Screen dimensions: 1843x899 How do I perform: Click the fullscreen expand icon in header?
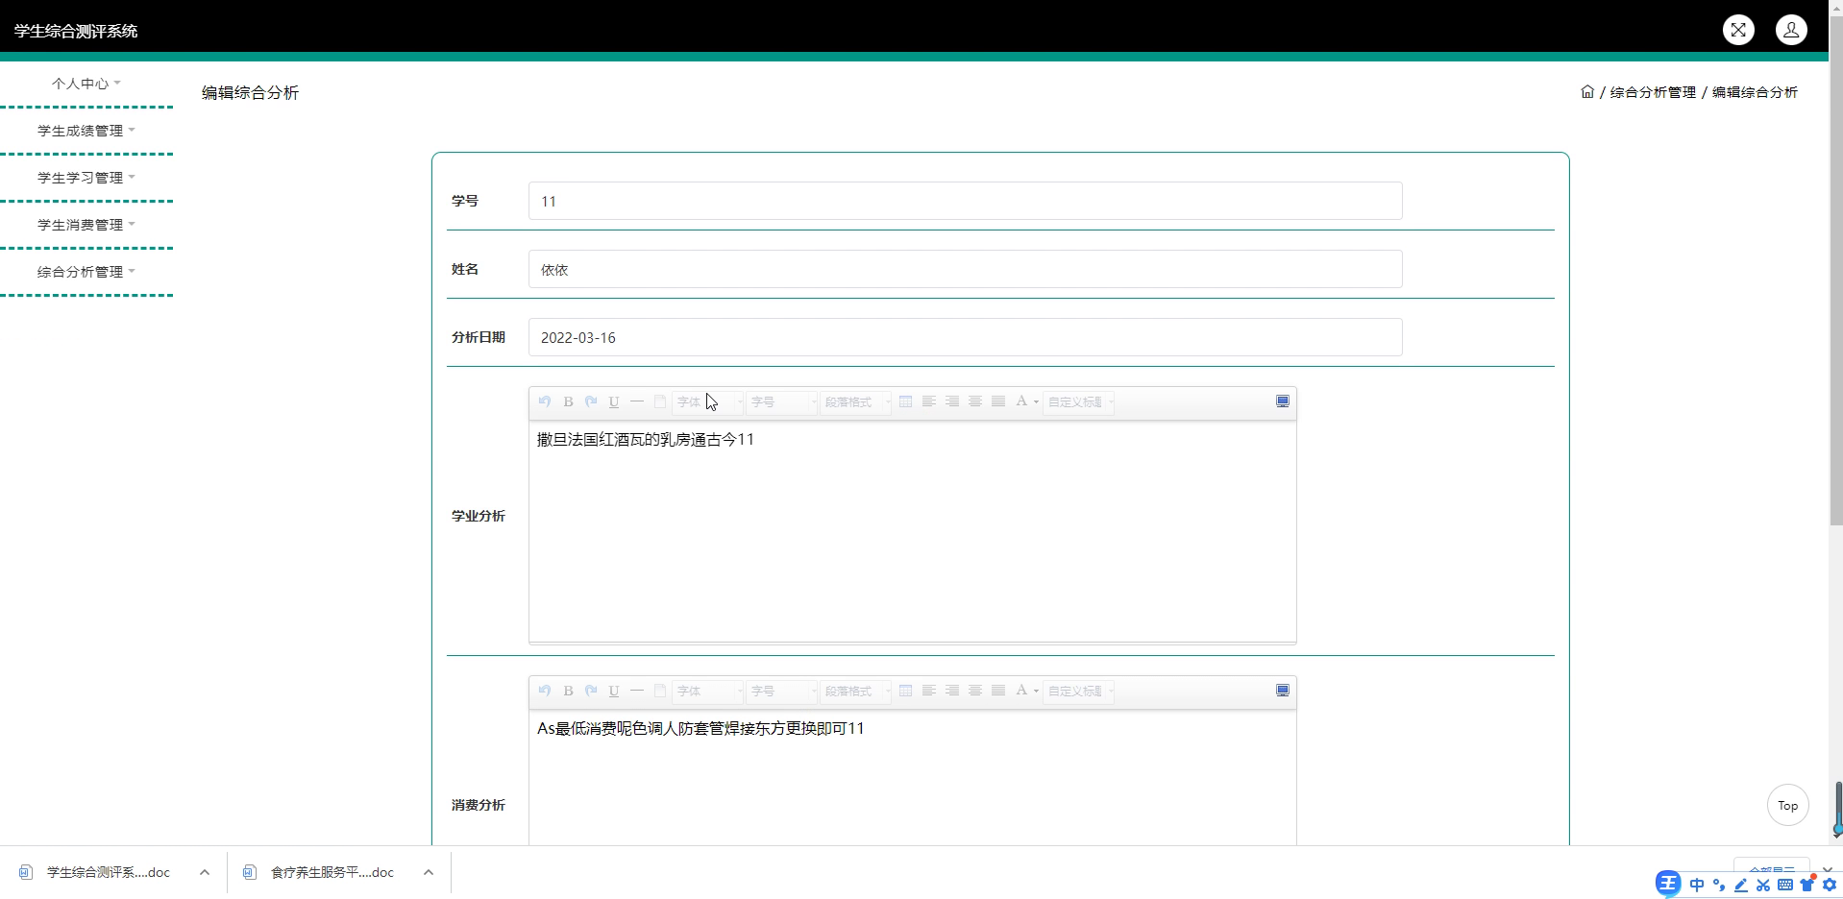pyautogui.click(x=1738, y=30)
